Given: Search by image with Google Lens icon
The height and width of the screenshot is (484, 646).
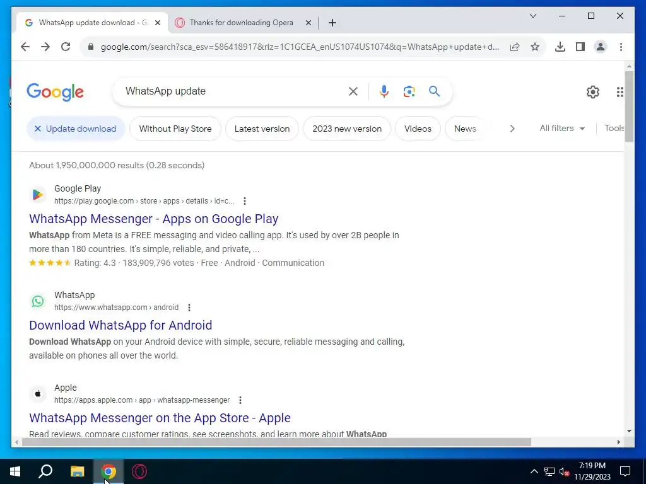Looking at the screenshot, I should [x=409, y=91].
